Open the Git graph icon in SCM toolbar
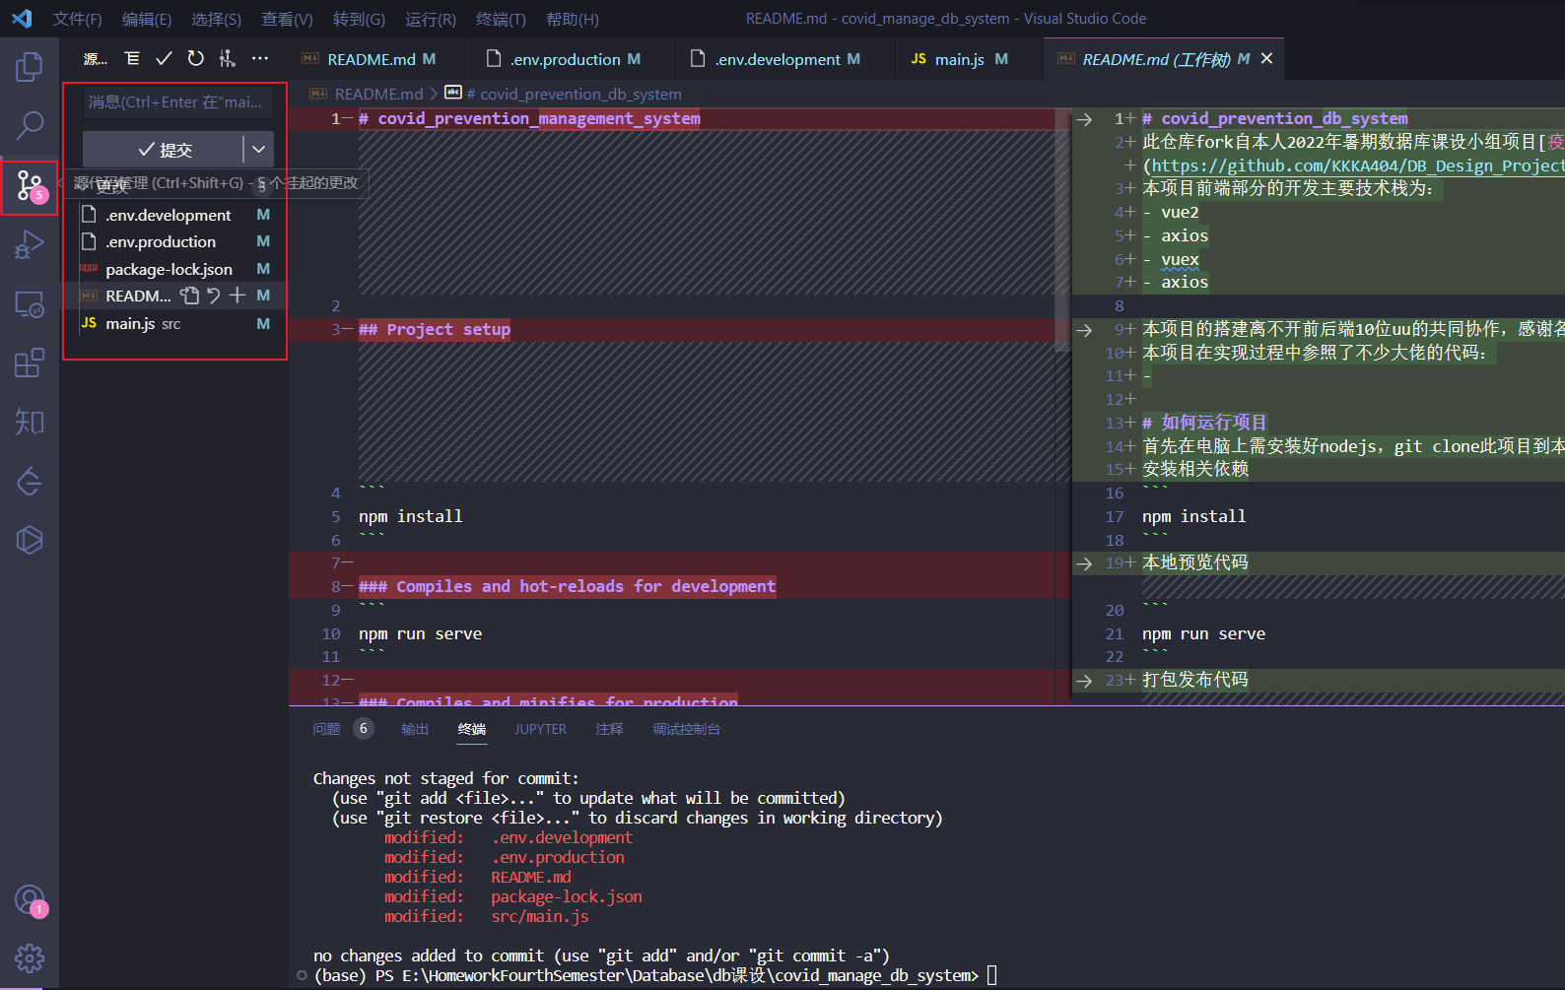Image resolution: width=1565 pixels, height=990 pixels. pos(228,59)
